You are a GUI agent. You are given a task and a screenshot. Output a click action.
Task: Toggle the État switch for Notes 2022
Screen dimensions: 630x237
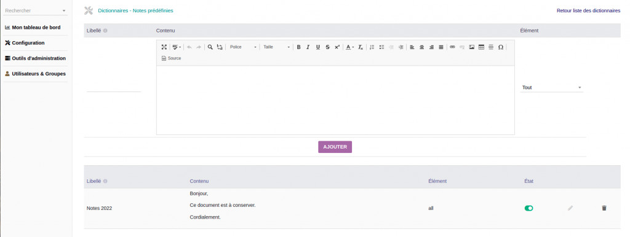tap(528, 208)
